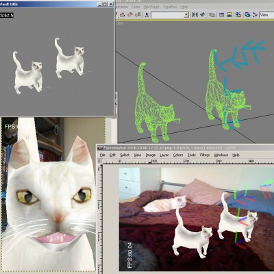Viewport: 274px width, 274px height.
Task: Open GIMP Filters menu
Action: coord(205,155)
